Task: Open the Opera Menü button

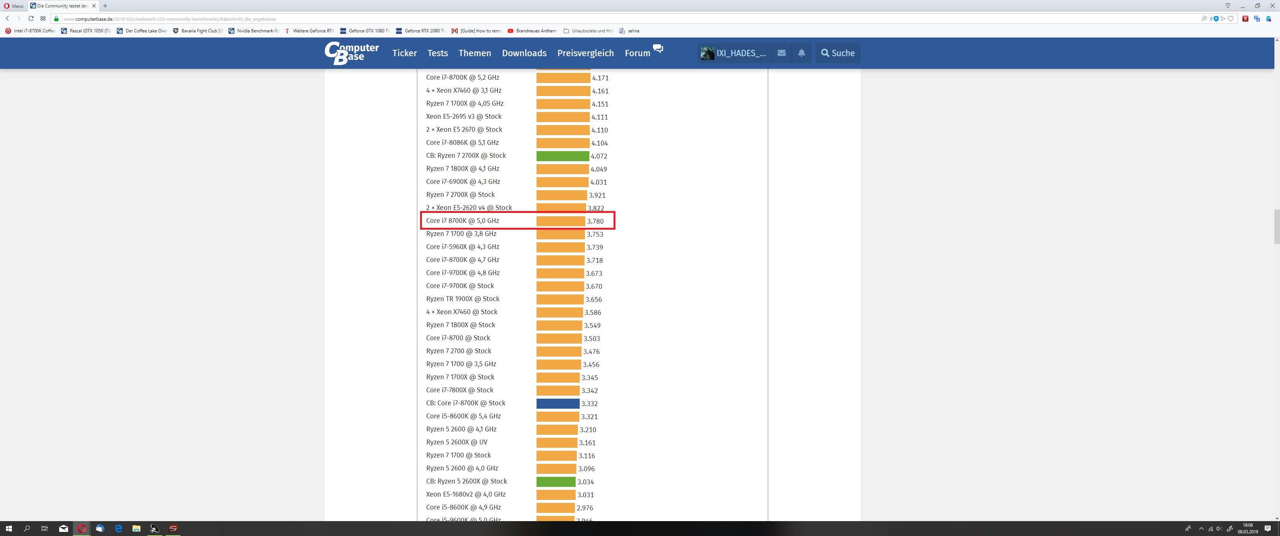Action: tap(13, 6)
